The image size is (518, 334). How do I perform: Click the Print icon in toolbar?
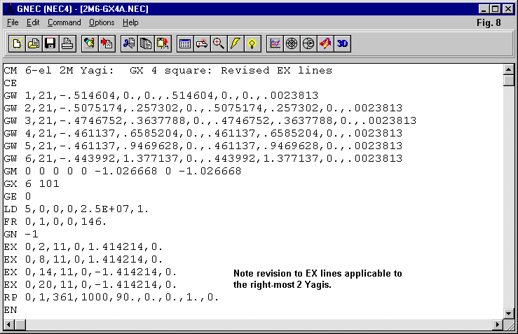coord(67,43)
